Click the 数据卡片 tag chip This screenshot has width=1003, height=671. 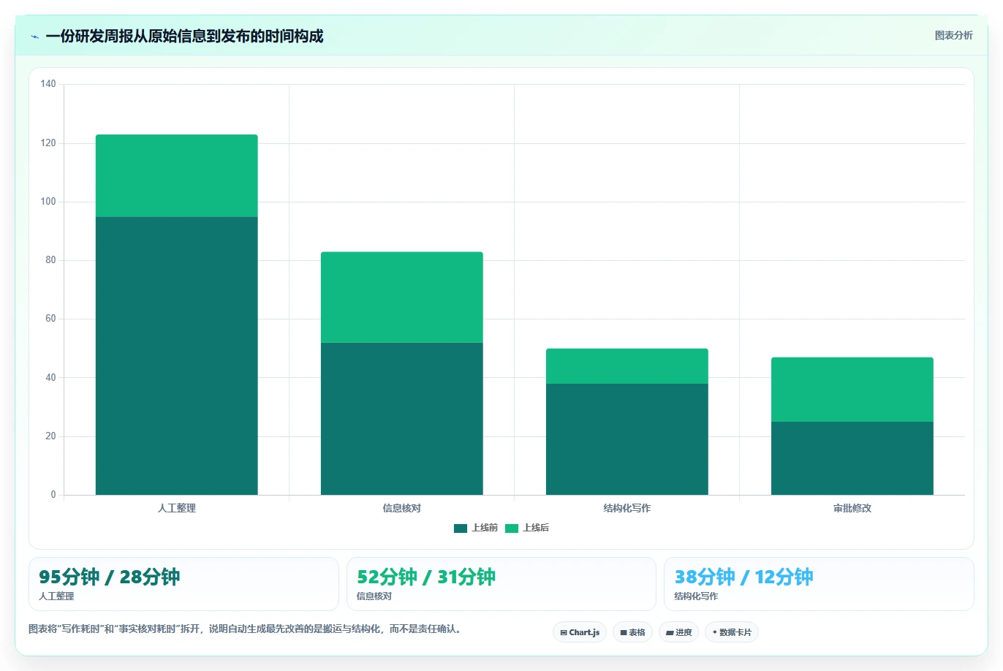point(732,632)
